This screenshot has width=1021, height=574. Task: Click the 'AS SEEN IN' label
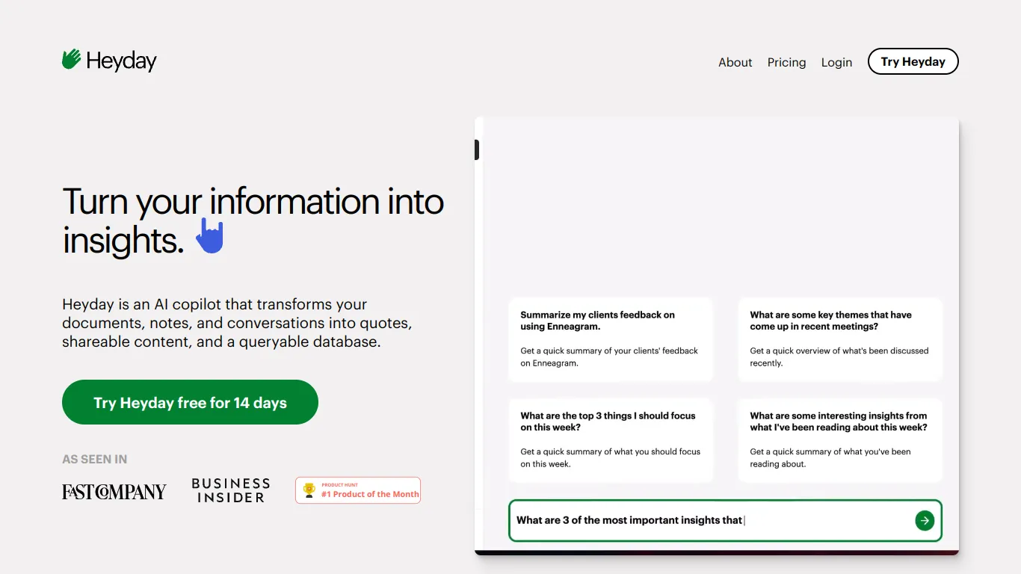(x=95, y=459)
